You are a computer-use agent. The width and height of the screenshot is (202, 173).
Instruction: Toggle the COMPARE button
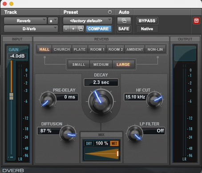click(x=98, y=29)
